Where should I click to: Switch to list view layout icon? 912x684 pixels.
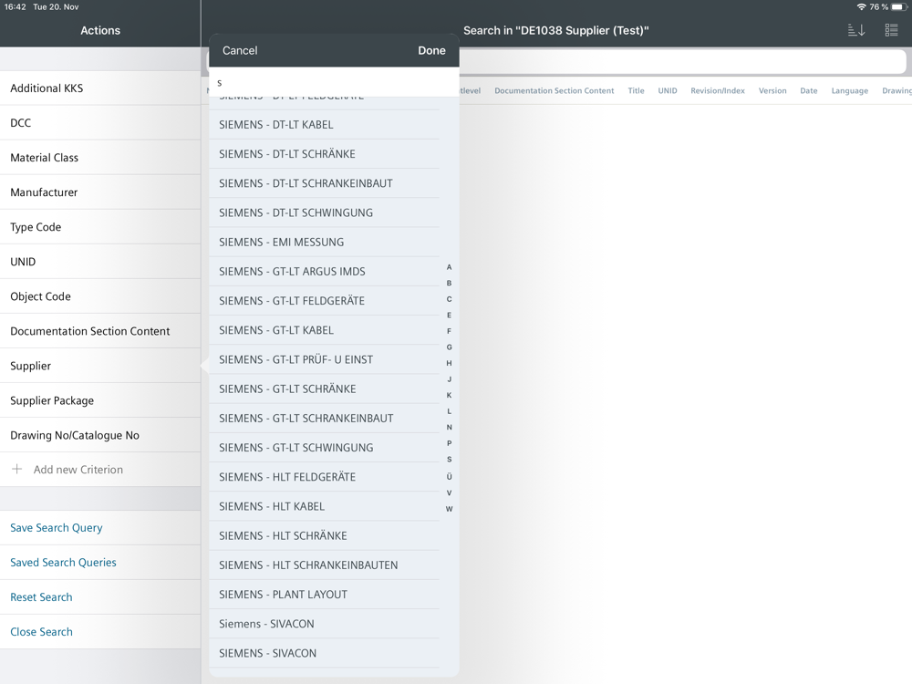(891, 30)
